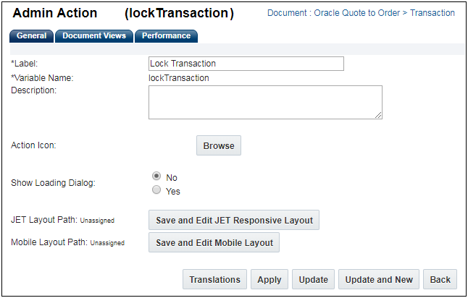Grab the Description box resize handle

379,115
